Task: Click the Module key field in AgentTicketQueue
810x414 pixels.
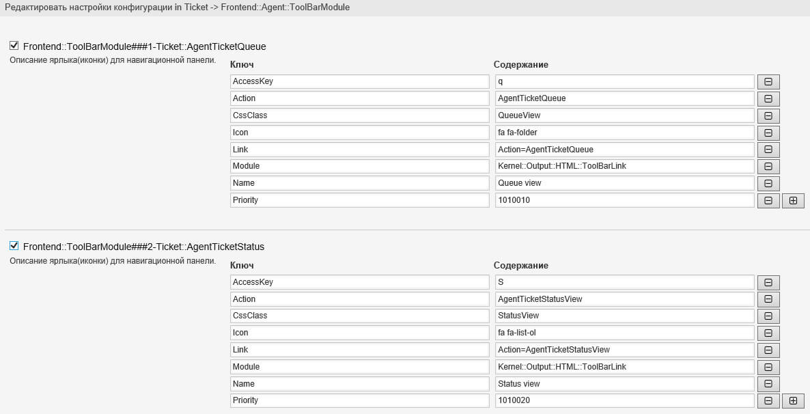Action: click(359, 166)
